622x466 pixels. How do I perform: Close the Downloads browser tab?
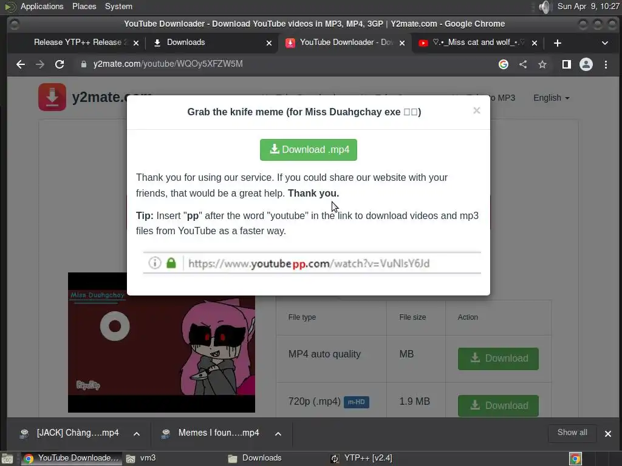(x=269, y=43)
